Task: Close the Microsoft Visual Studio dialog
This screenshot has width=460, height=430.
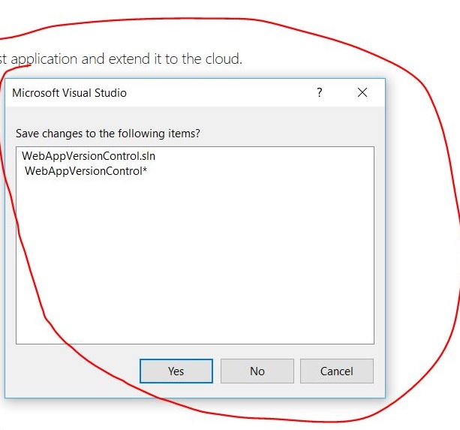Action: point(362,93)
